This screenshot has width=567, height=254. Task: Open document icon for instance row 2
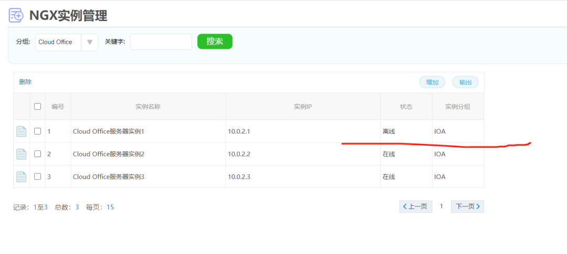tap(22, 154)
